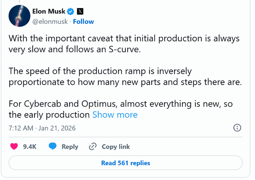Click the X logo badge beside the name
Image resolution: width=255 pixels, height=180 pixels.
pyautogui.click(x=80, y=11)
